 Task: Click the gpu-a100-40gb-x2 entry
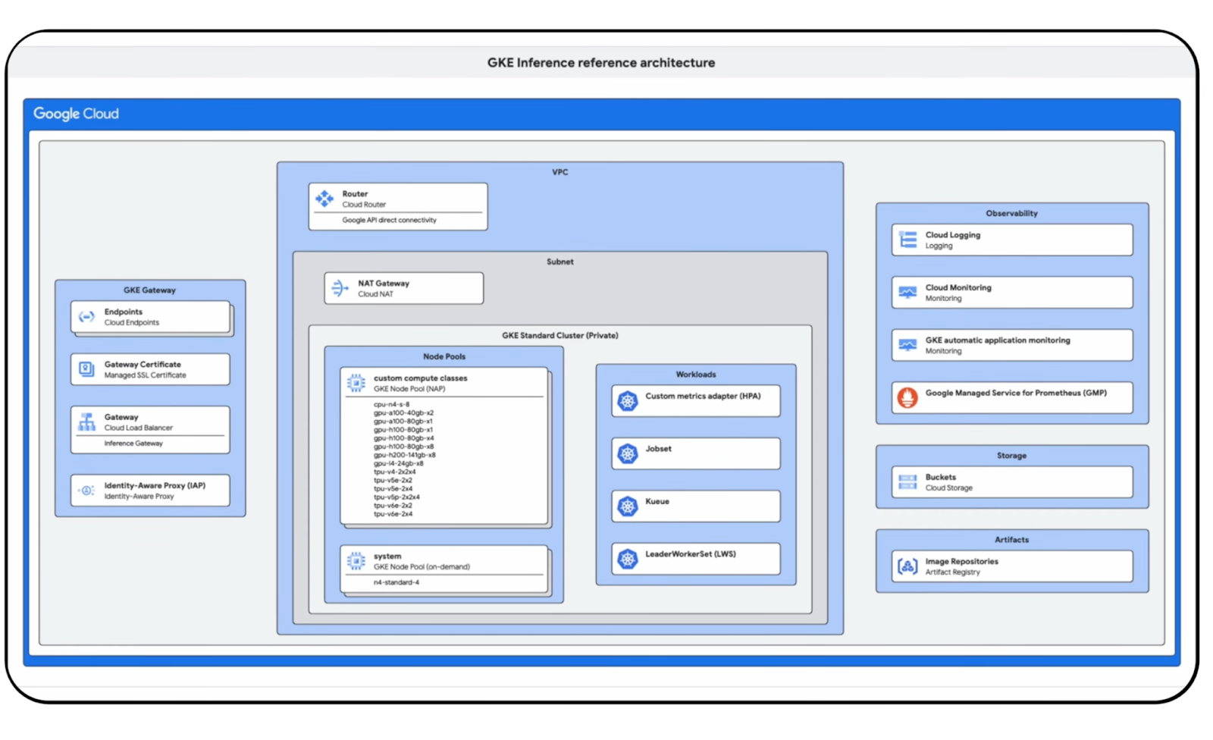pos(403,413)
